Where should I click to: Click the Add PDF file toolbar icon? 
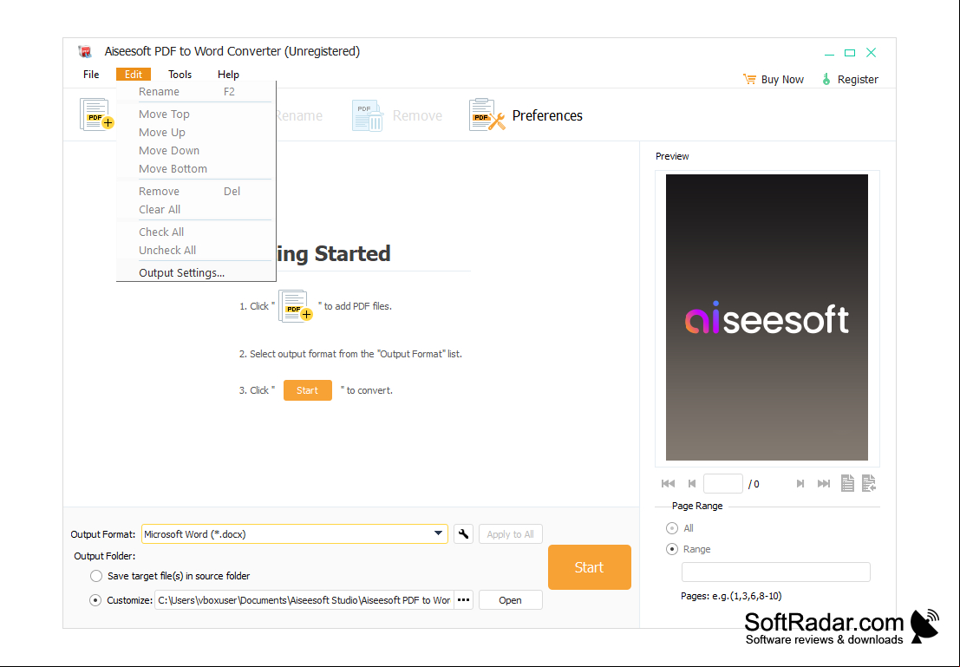click(97, 114)
